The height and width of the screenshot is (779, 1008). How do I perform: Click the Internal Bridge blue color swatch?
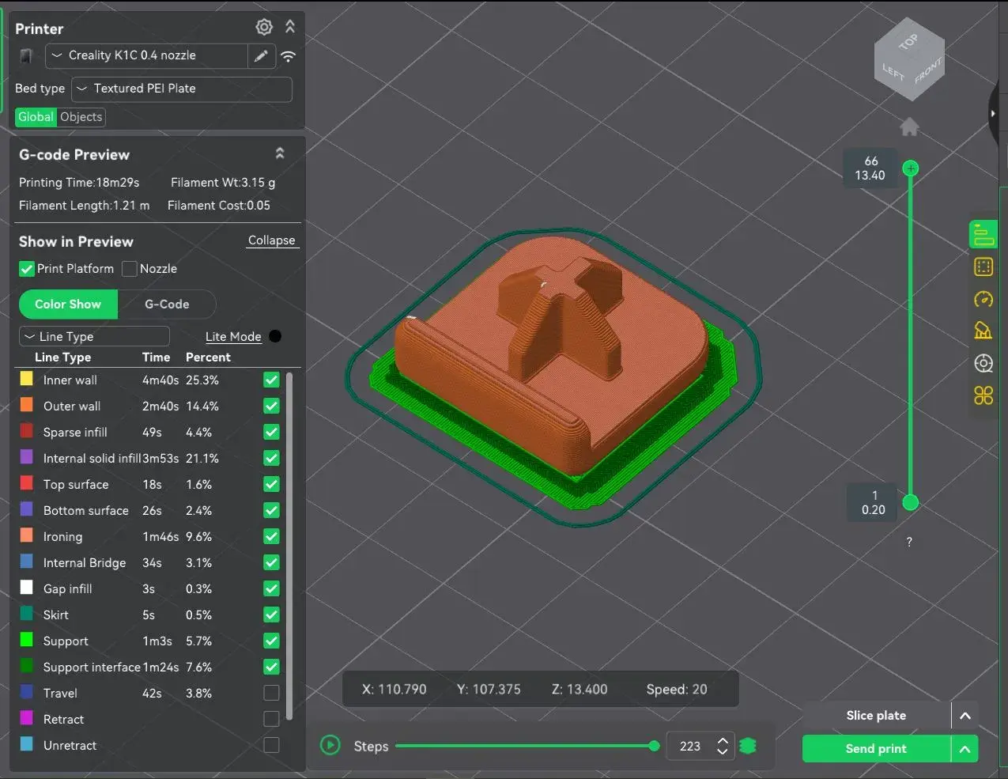[27, 562]
